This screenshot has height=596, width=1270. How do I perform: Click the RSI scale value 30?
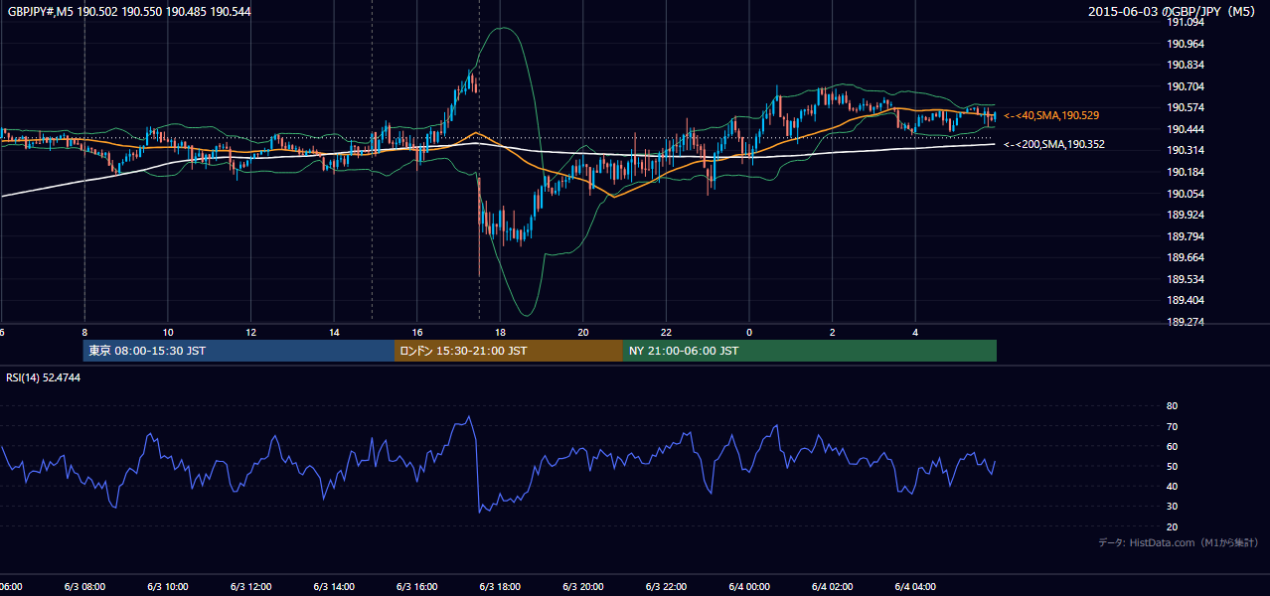tap(1173, 507)
